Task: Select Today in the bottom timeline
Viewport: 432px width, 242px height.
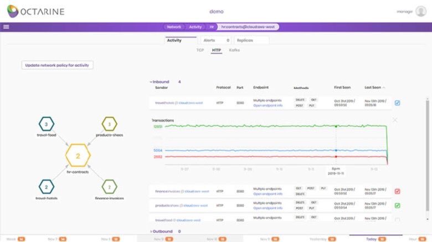Action: pos(376,239)
